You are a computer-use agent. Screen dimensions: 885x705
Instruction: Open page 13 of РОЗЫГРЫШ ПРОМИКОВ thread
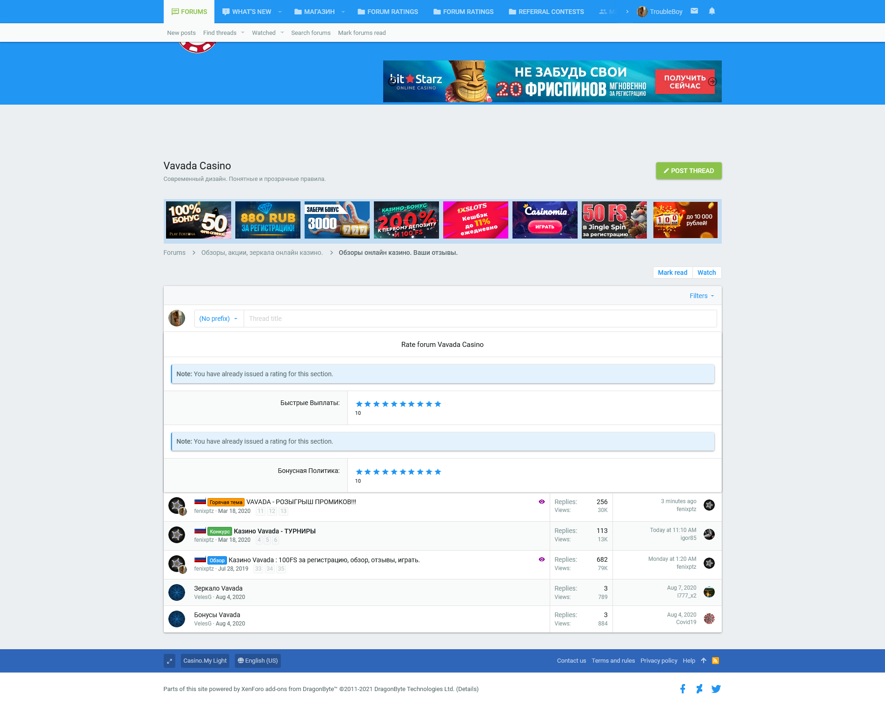click(283, 511)
